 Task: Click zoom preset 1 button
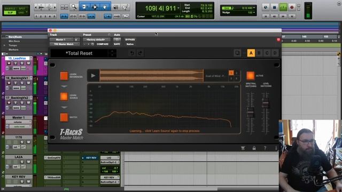36,16
